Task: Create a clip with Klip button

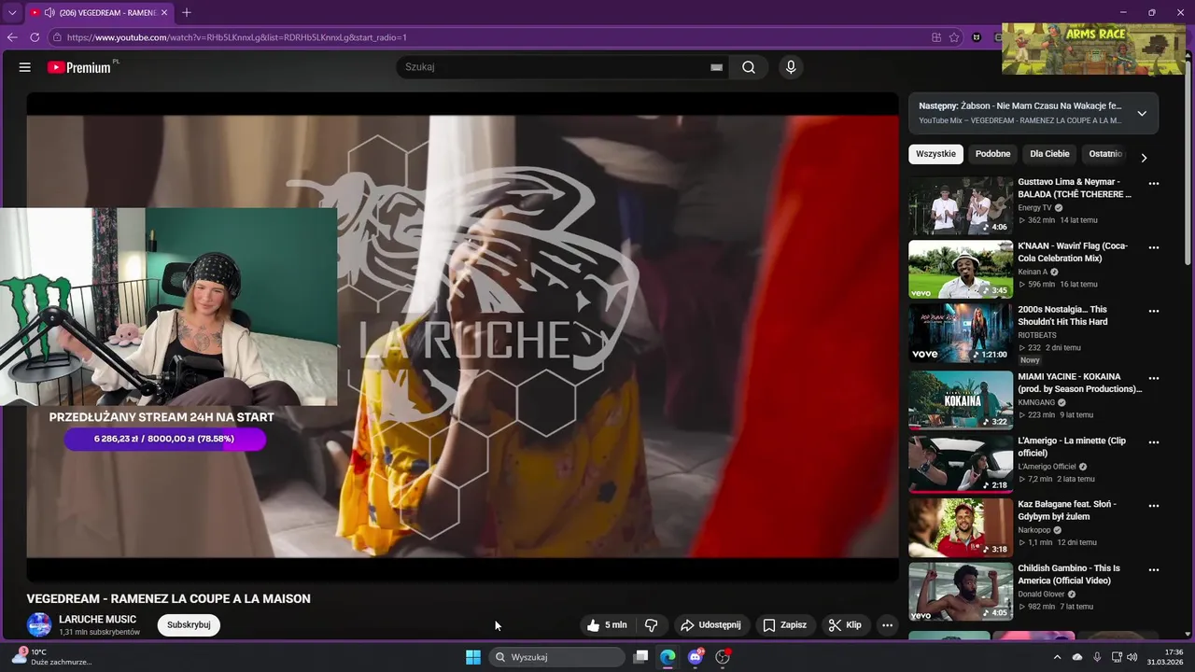Action: pos(845,625)
